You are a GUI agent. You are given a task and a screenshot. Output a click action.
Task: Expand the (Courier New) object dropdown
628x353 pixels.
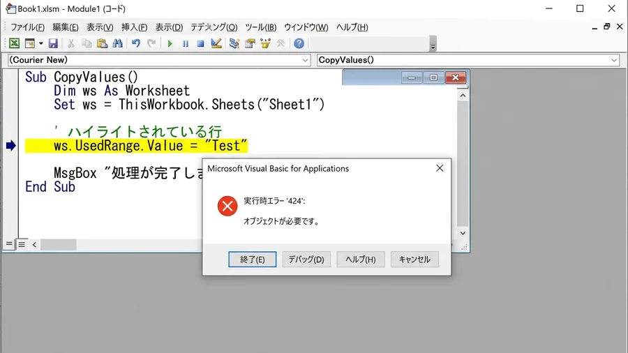[x=305, y=61]
